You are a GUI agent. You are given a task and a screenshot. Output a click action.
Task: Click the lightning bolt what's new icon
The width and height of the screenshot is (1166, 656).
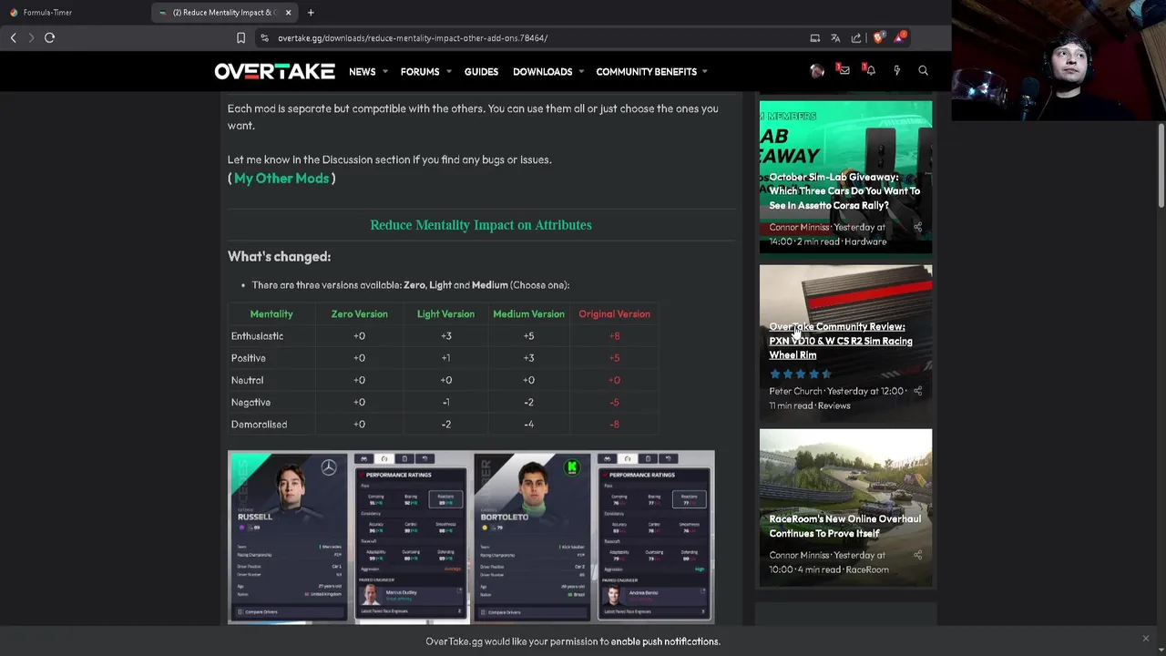[x=896, y=71]
